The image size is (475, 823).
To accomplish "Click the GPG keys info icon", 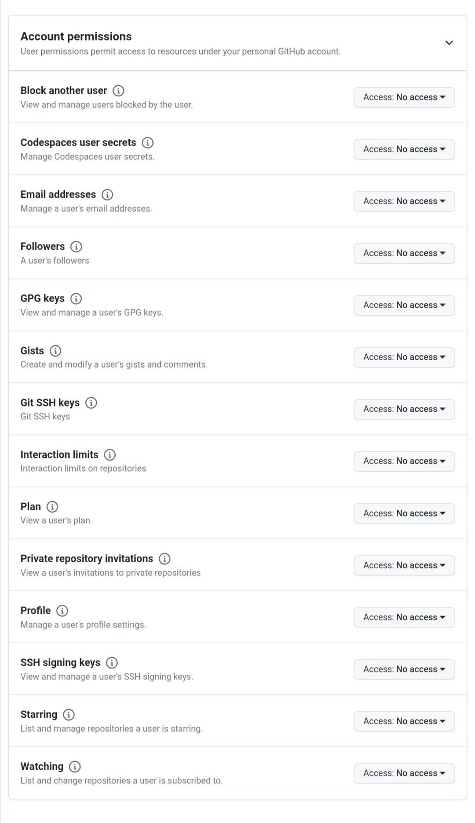I will pos(76,299).
